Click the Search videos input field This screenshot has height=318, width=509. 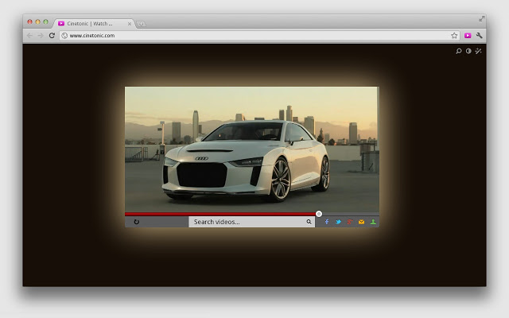click(x=251, y=222)
